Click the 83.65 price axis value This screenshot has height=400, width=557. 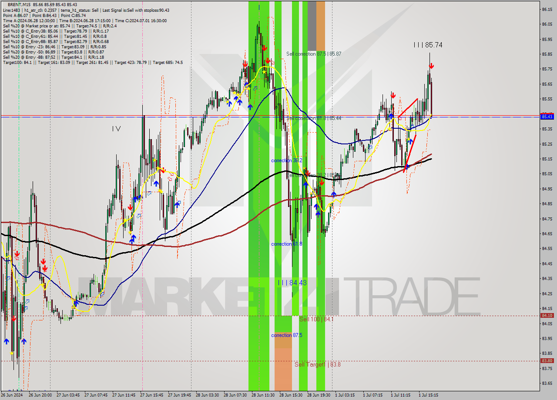(547, 383)
